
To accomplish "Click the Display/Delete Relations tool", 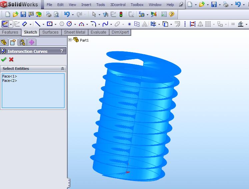I will click(240, 24).
